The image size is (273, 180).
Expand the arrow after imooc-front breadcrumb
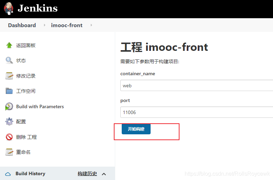[x=91, y=25]
